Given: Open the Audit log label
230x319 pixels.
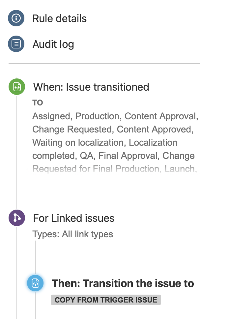Looking at the screenshot, I should tap(53, 44).
